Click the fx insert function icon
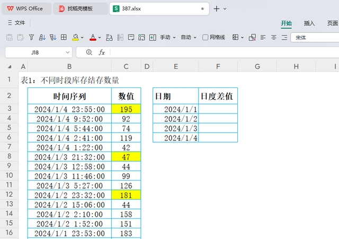The image size is (339, 239). (102, 52)
